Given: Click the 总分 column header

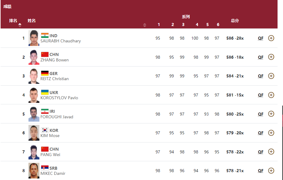Looking at the screenshot, I should (235, 21).
